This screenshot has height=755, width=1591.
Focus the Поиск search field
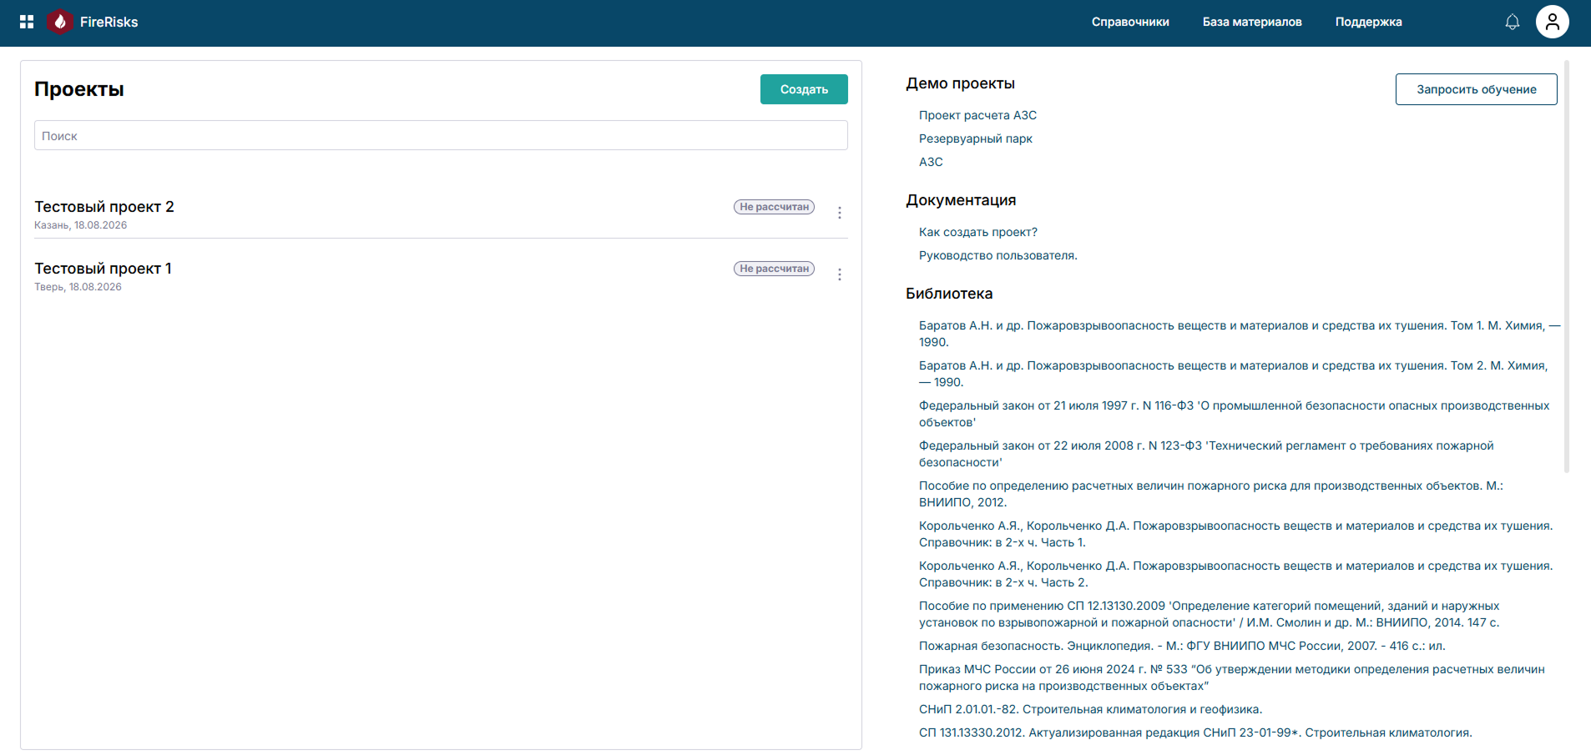tap(441, 135)
